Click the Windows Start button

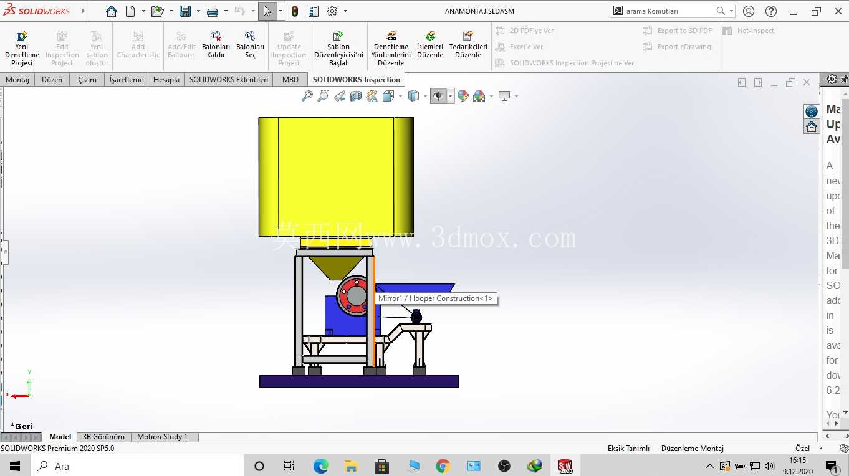(x=15, y=466)
